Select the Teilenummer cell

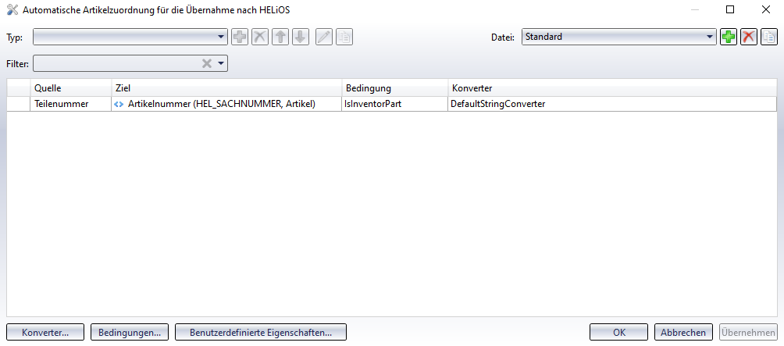point(70,104)
